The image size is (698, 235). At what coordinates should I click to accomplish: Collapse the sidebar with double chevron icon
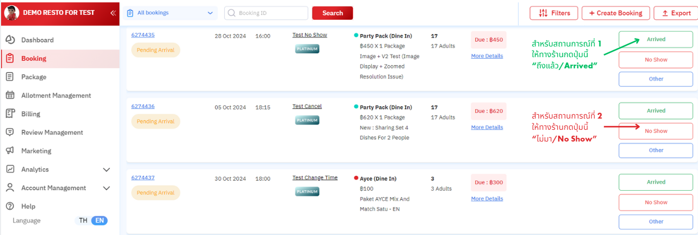point(113,13)
